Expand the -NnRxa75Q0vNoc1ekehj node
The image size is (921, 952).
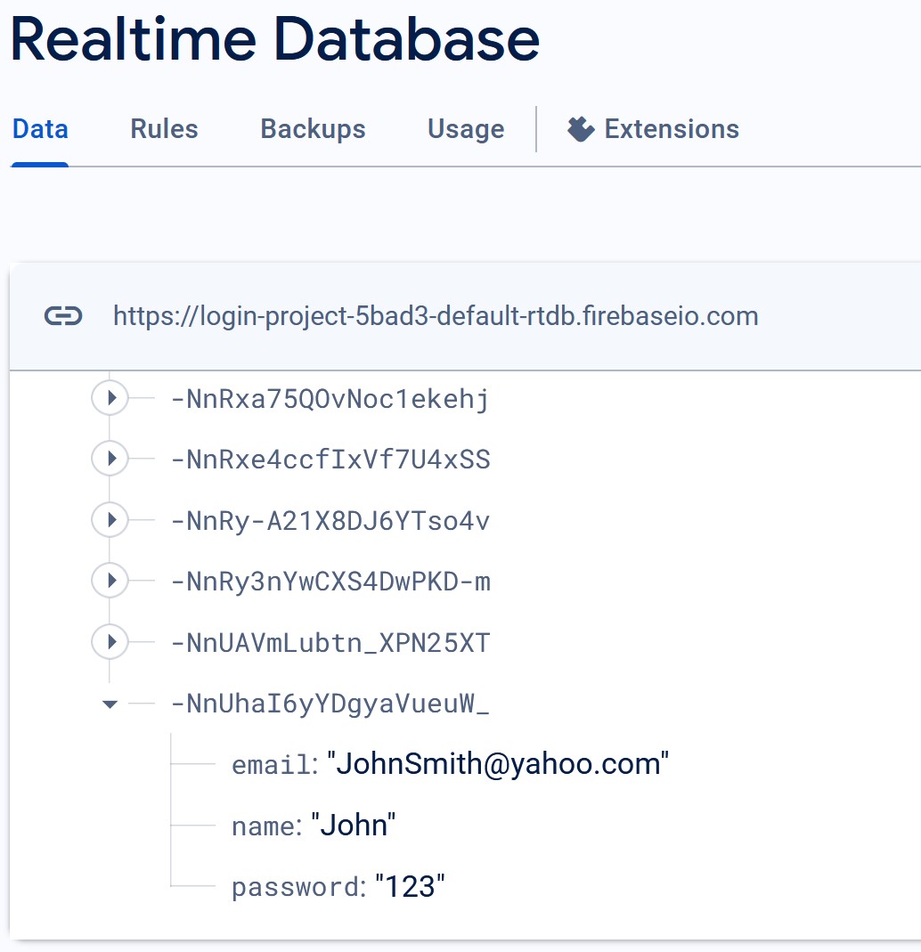coord(110,398)
